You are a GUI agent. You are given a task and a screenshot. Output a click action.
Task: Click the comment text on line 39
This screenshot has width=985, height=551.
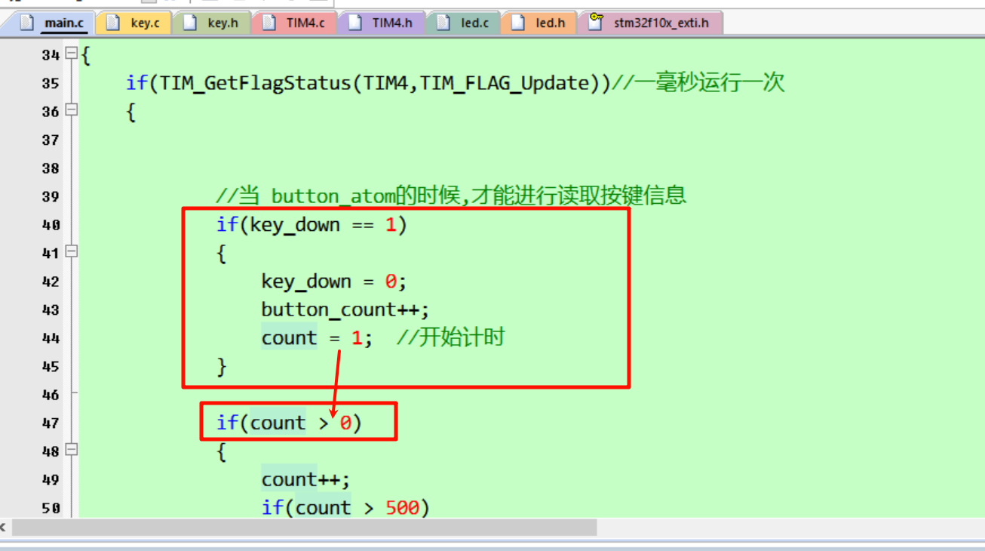click(450, 196)
